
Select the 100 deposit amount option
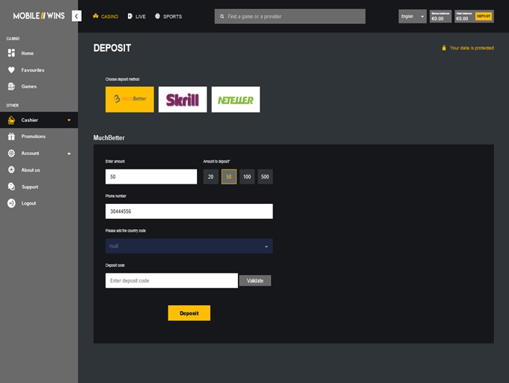coord(247,177)
